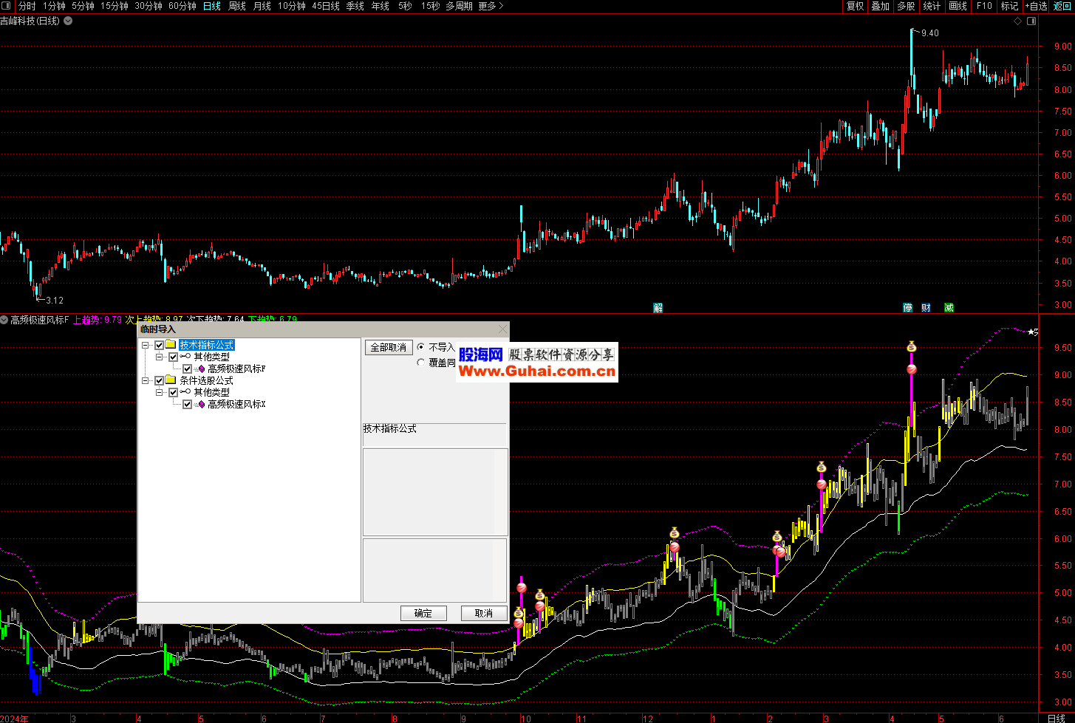Image resolution: width=1075 pixels, height=723 pixels.
Task: Click the 叠加 toolbar button
Action: click(x=881, y=6)
